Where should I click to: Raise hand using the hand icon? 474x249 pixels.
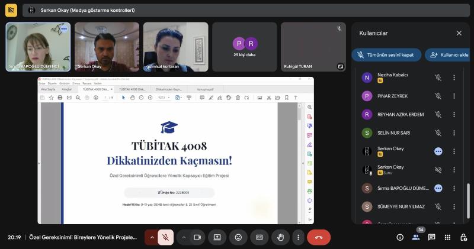point(280,237)
